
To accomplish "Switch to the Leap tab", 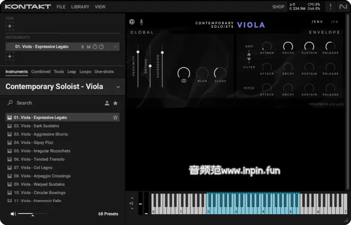I will (x=71, y=72).
